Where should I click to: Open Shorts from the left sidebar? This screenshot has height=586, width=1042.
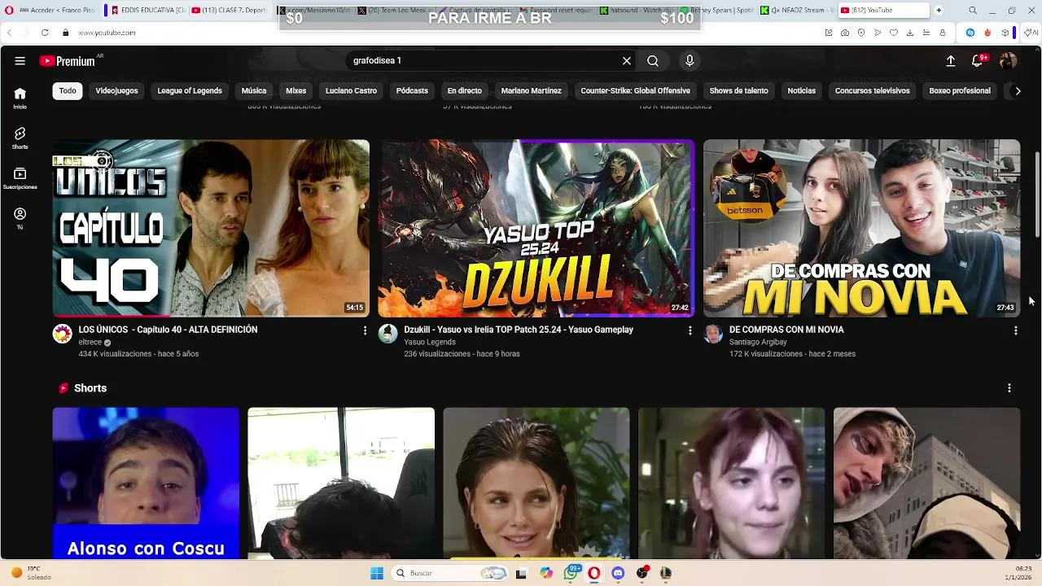[20, 138]
